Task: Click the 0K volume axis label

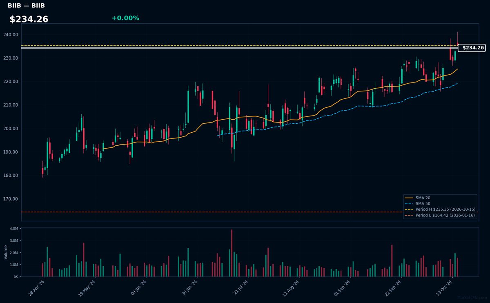Action: click(16, 277)
